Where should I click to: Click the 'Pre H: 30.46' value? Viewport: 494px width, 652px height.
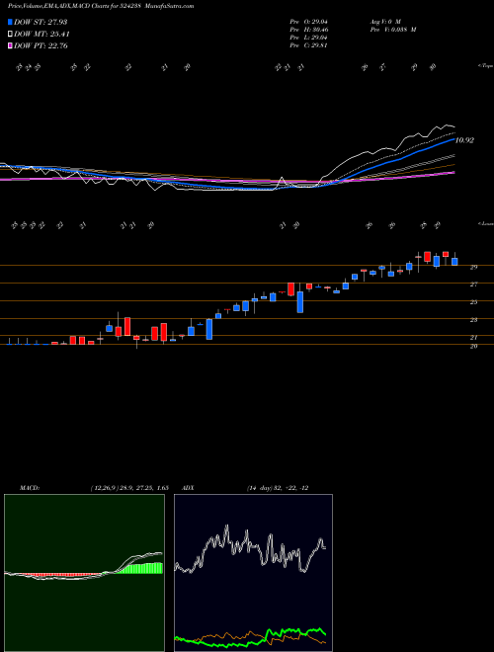[x=308, y=30]
